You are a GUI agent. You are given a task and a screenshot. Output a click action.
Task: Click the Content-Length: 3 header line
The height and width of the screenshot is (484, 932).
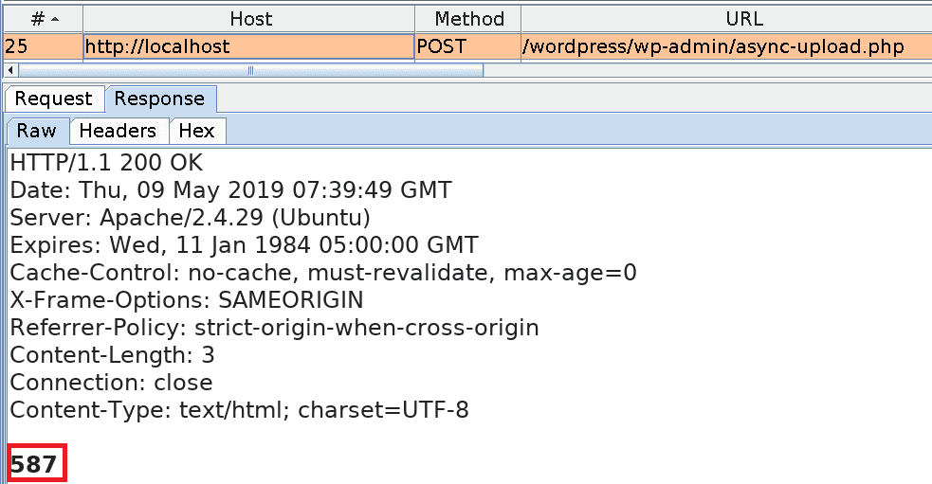pyautogui.click(x=112, y=355)
